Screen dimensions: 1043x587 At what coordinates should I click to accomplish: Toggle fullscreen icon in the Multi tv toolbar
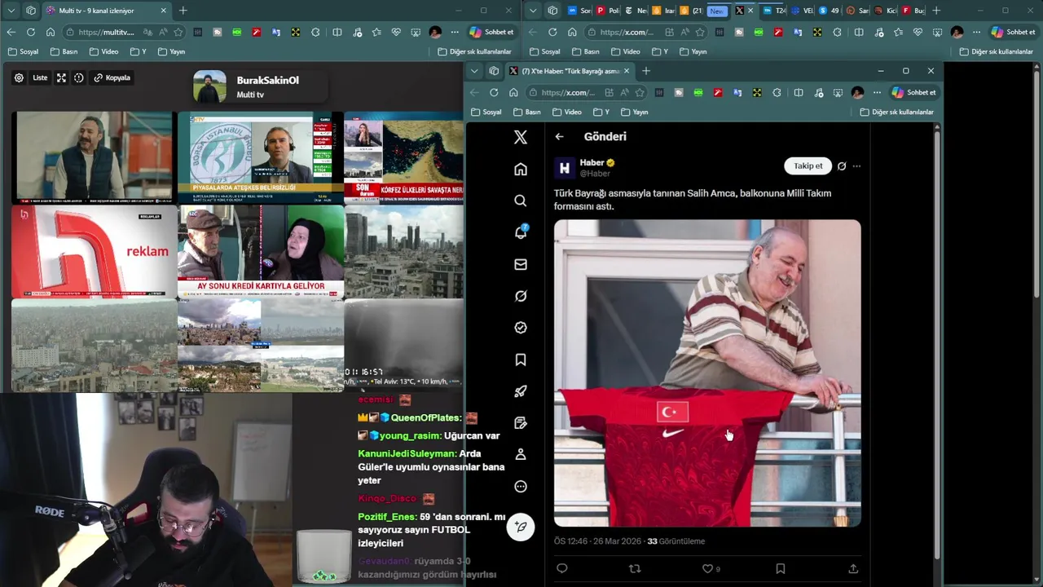61,78
